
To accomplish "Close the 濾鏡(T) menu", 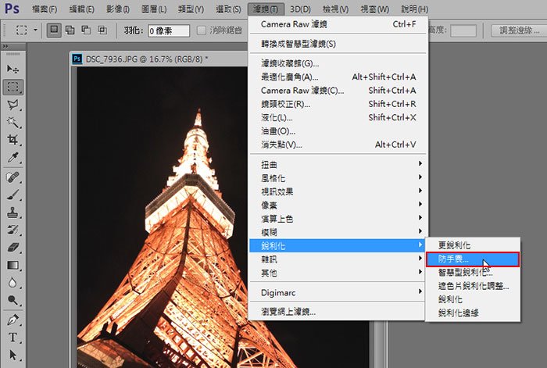I will (266, 9).
